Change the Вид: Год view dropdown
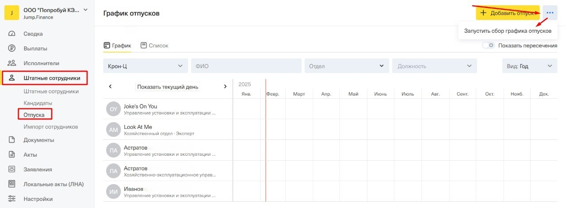Viewport: 566px width, 208px height. 529,66
